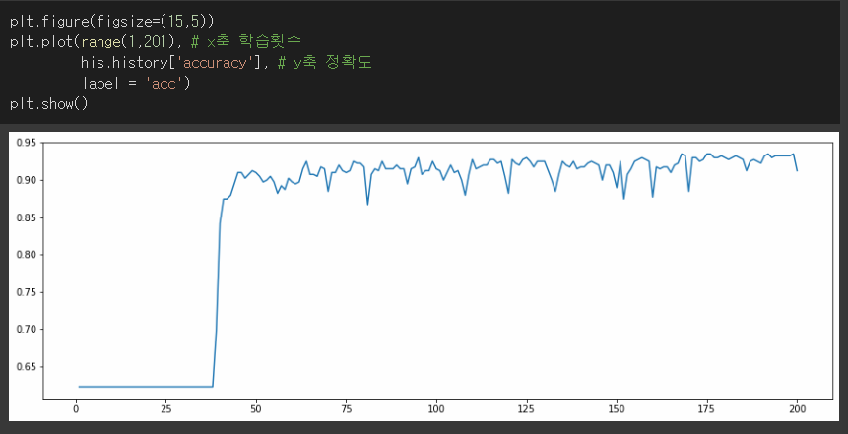The width and height of the screenshot is (848, 434).
Task: Click the plt.show() code line
Action: pyautogui.click(x=48, y=103)
